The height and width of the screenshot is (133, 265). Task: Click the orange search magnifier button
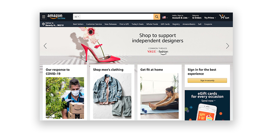(157, 17)
